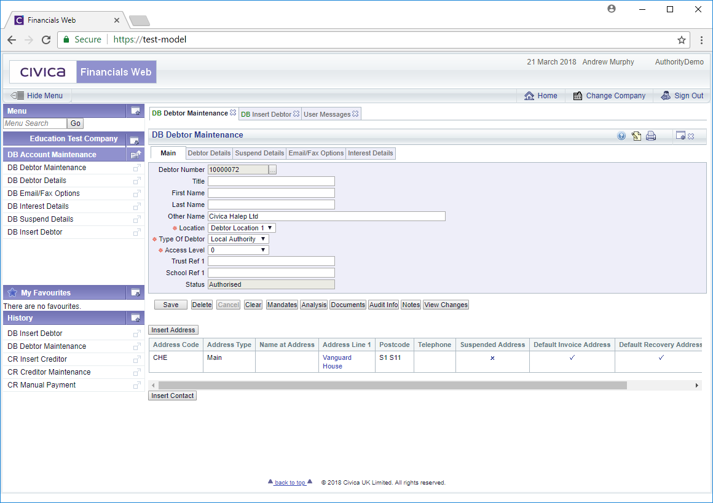Click the horizontal scrollbar right arrow of address table
The height and width of the screenshot is (503, 713).
(696, 386)
